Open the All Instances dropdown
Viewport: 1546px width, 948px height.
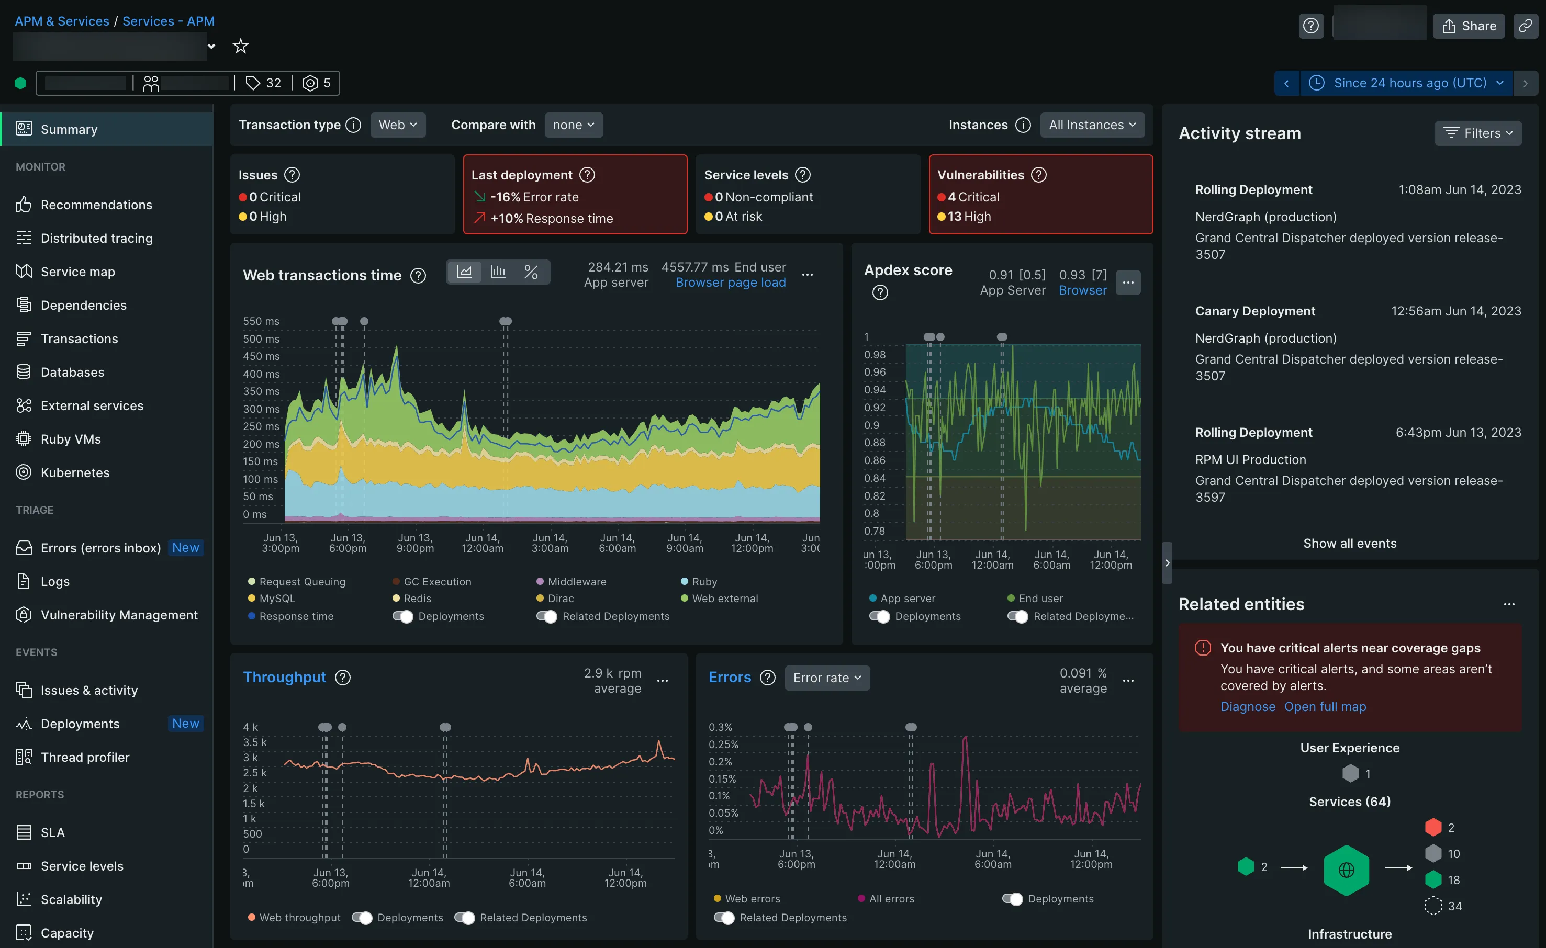tap(1092, 125)
